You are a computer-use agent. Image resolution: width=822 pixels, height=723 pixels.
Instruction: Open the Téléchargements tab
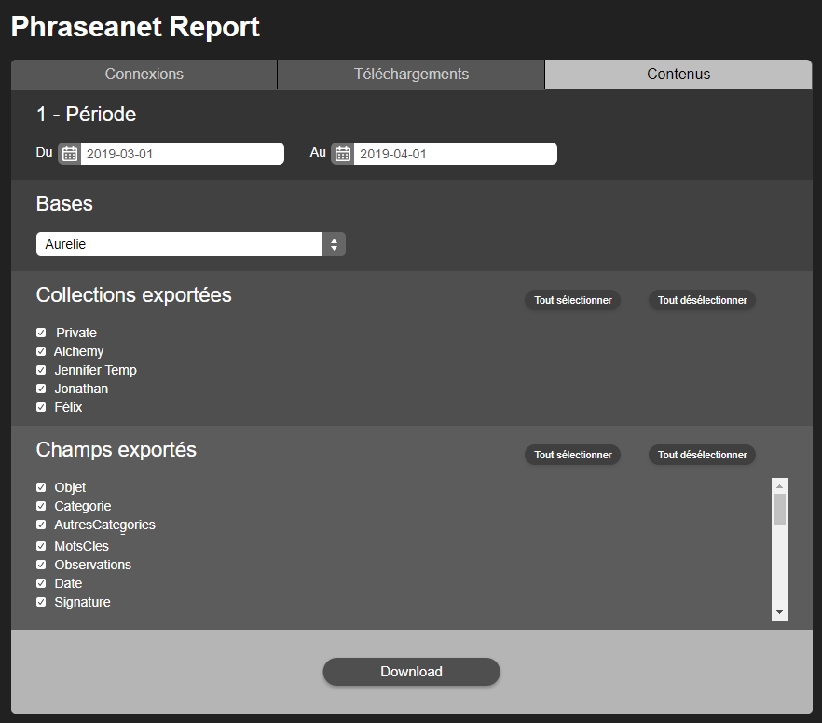pos(411,75)
